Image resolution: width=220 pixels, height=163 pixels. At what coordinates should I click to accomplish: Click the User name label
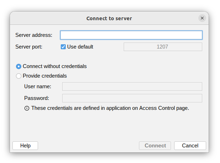point(38,86)
